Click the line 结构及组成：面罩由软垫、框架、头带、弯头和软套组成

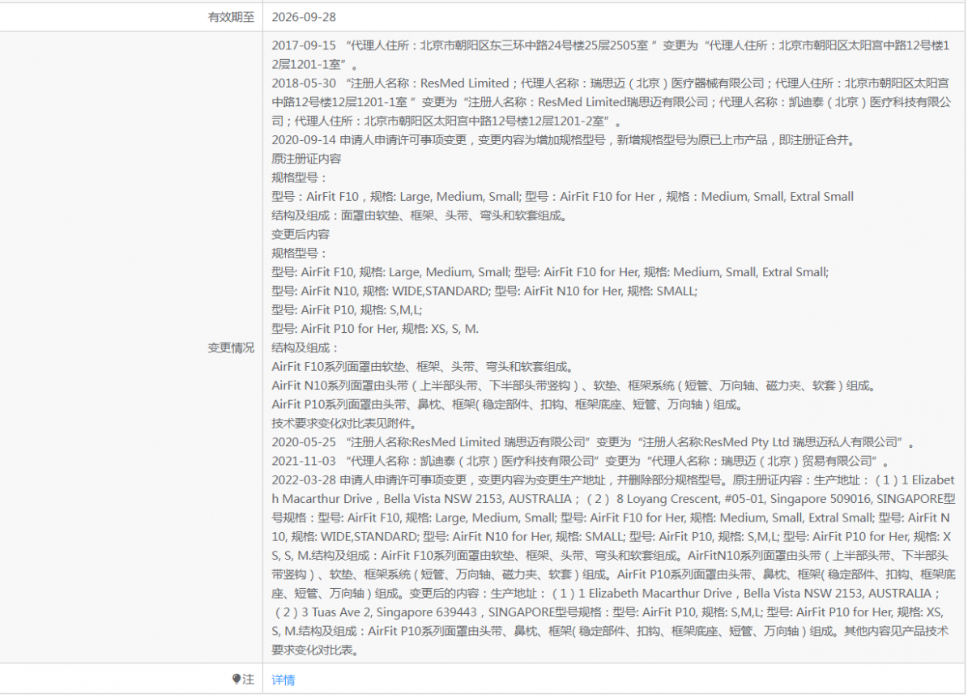click(x=420, y=215)
